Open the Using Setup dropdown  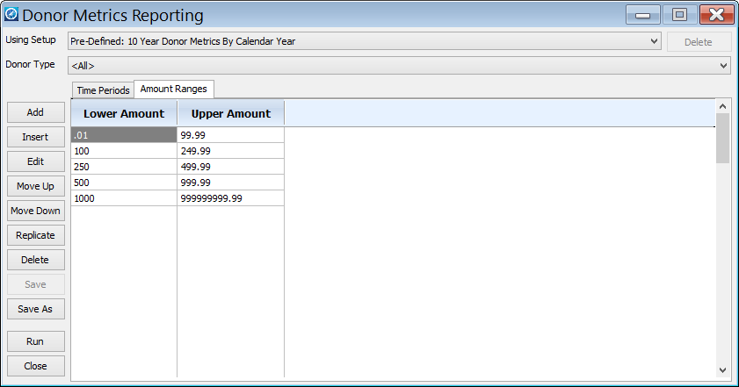365,41
